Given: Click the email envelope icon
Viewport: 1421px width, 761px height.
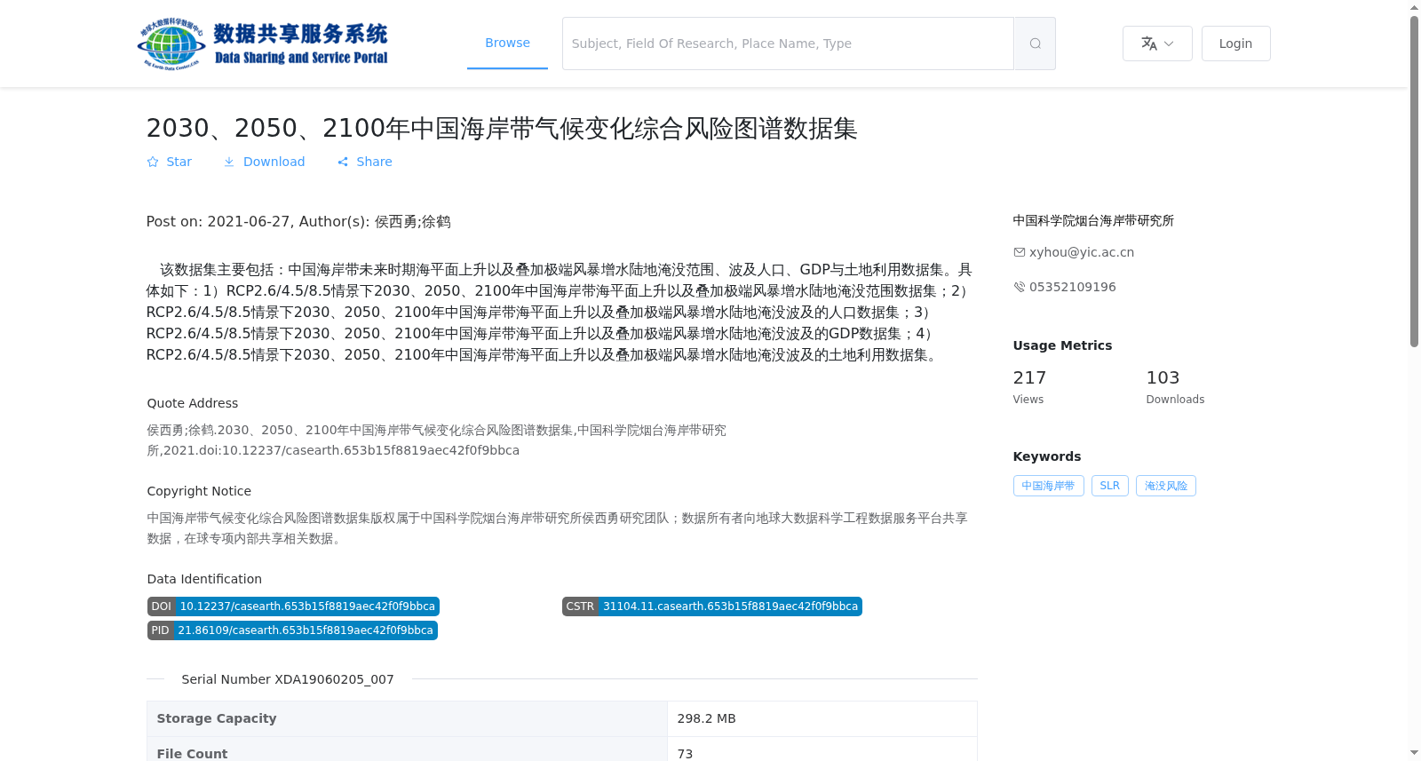Looking at the screenshot, I should point(1020,252).
